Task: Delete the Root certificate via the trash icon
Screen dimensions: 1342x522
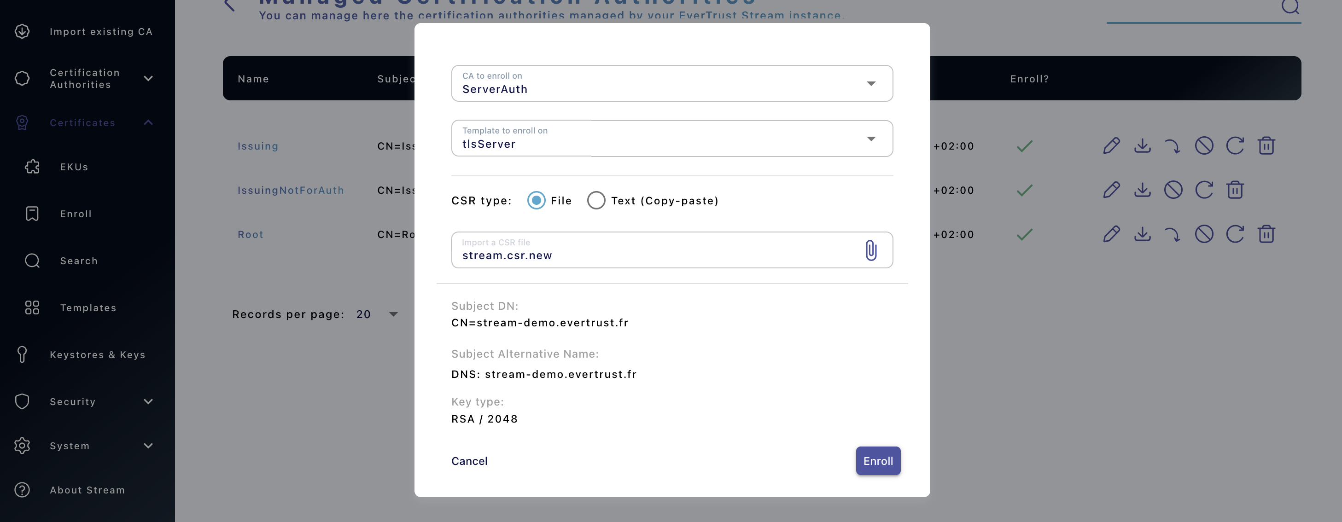Action: pos(1266,234)
